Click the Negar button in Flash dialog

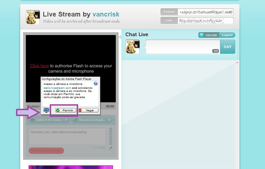click(88, 110)
